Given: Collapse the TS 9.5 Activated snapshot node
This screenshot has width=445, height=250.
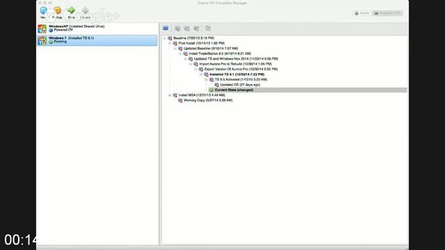Looking at the screenshot, I should coord(206,80).
